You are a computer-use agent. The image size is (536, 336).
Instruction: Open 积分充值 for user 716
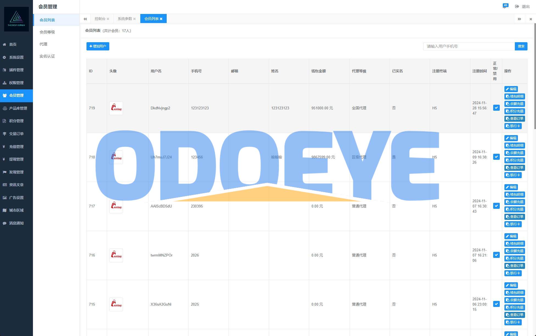pyautogui.click(x=515, y=258)
